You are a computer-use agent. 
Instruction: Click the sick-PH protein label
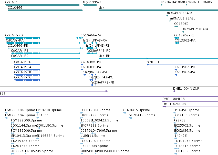point(153,62)
